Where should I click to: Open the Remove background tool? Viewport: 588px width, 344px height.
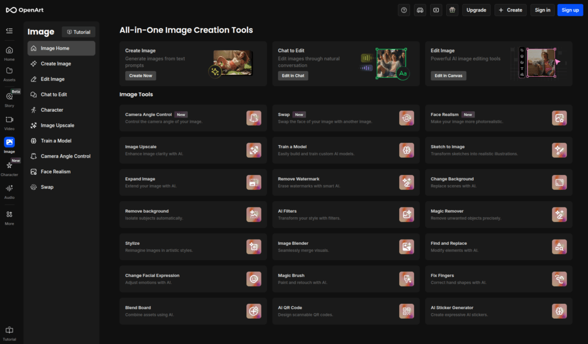(193, 214)
